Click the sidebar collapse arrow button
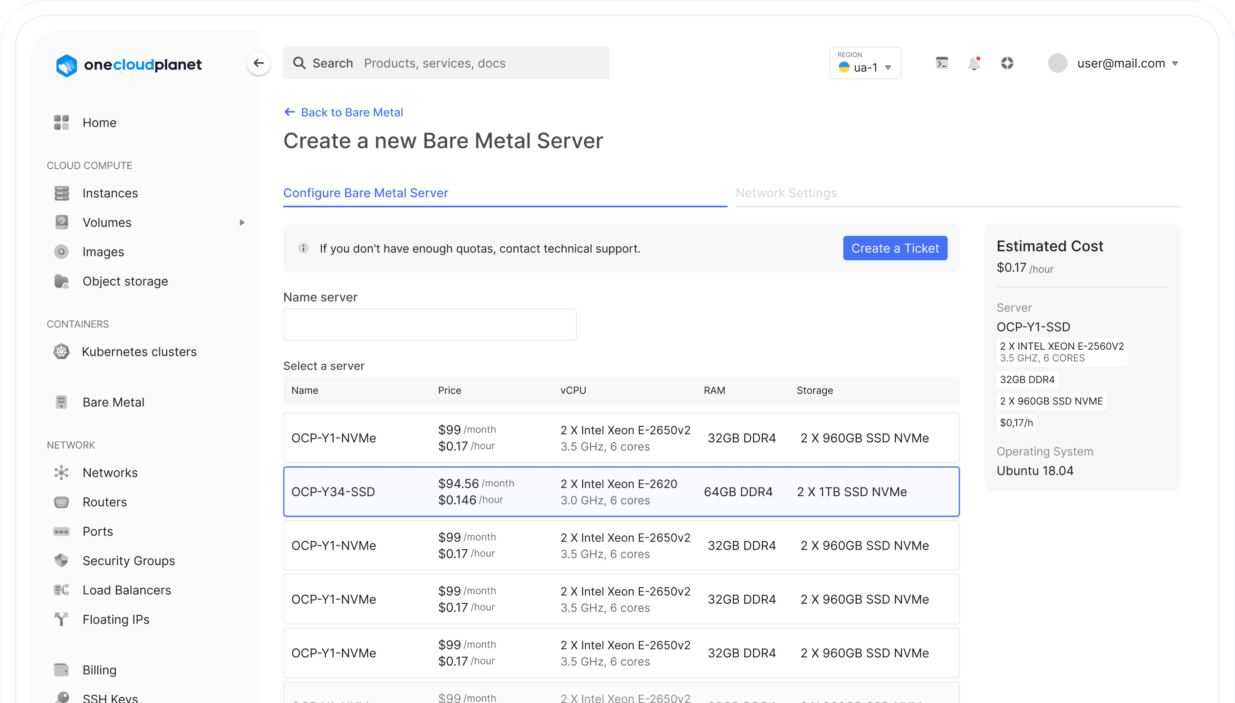Viewport: 1235px width, 703px height. pyautogui.click(x=259, y=63)
